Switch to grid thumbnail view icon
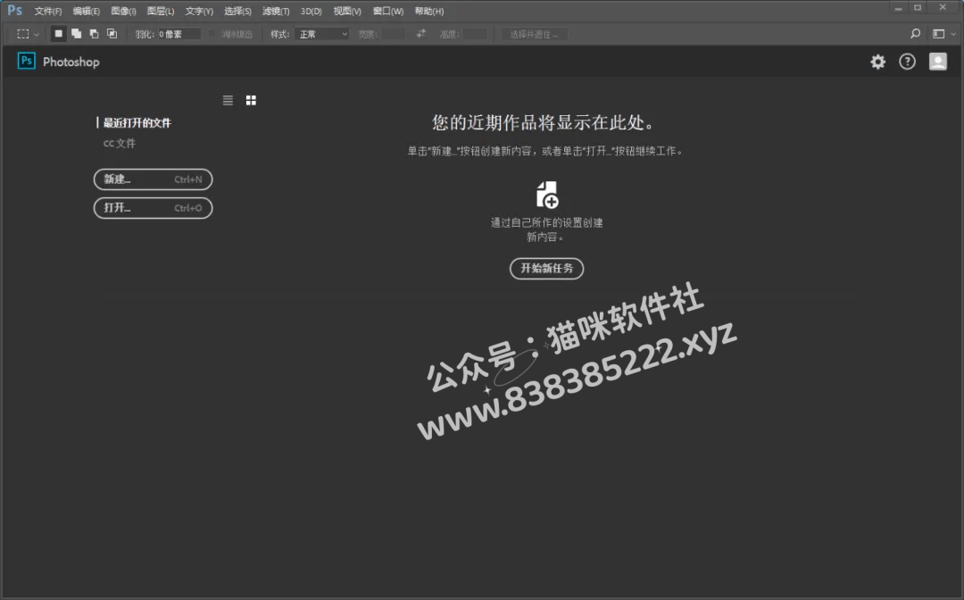The image size is (964, 600). pos(251,100)
